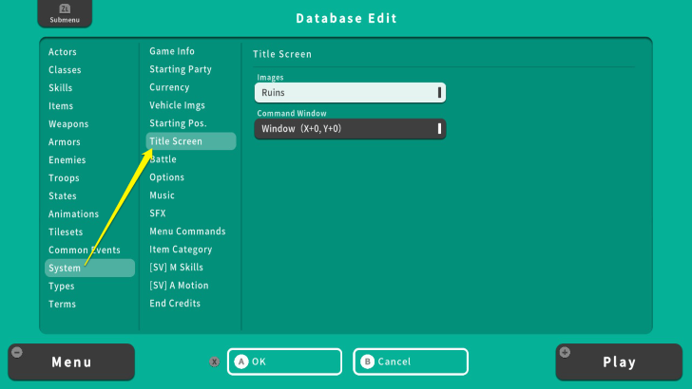Click the Cancel button

[x=411, y=361]
